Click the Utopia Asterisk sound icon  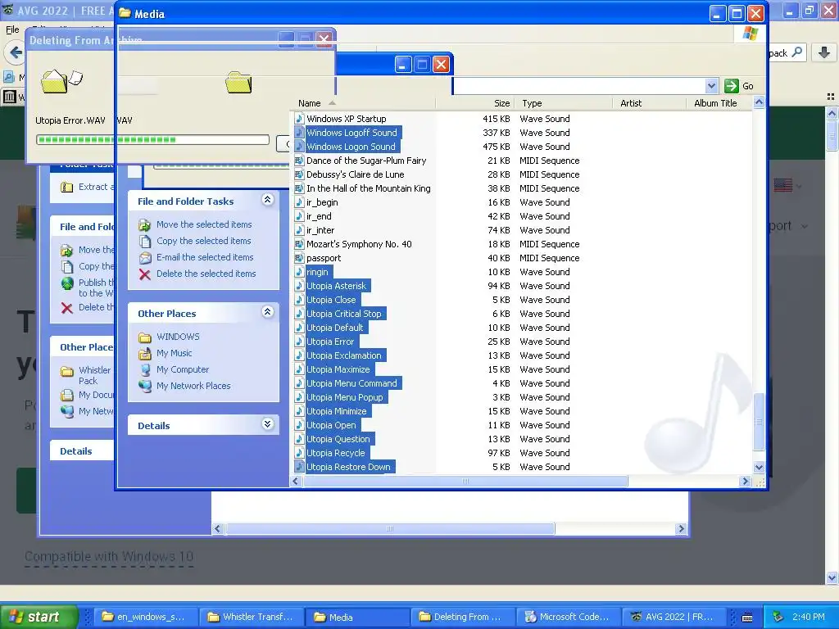tap(300, 286)
